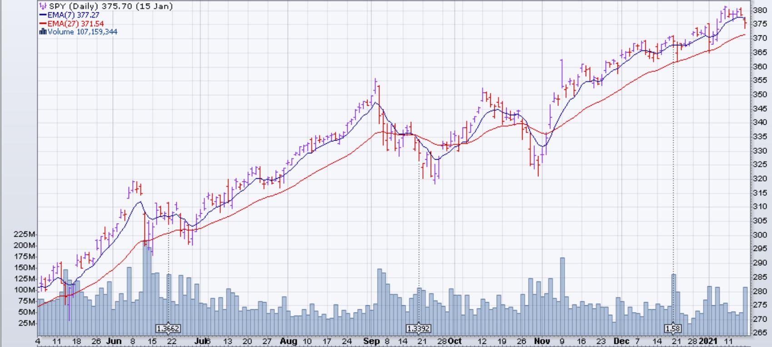772x347 pixels.
Task: Click the 225M label on volume axis
Action: (25, 234)
